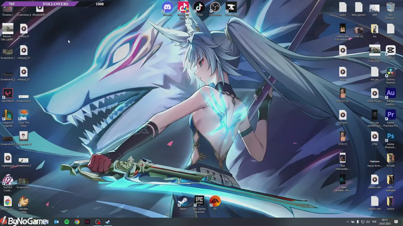Select the hasbin otel text file
This screenshot has width=403, height=226.
(375, 203)
